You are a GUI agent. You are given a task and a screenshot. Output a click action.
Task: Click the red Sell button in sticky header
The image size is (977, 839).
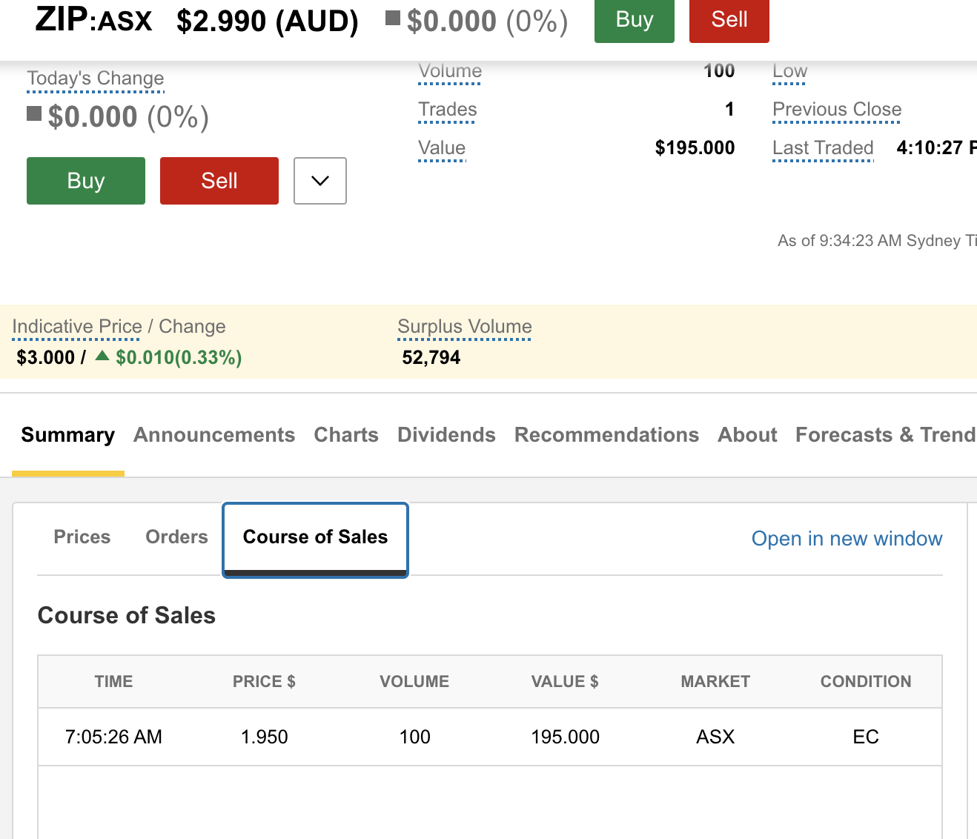[x=729, y=20]
